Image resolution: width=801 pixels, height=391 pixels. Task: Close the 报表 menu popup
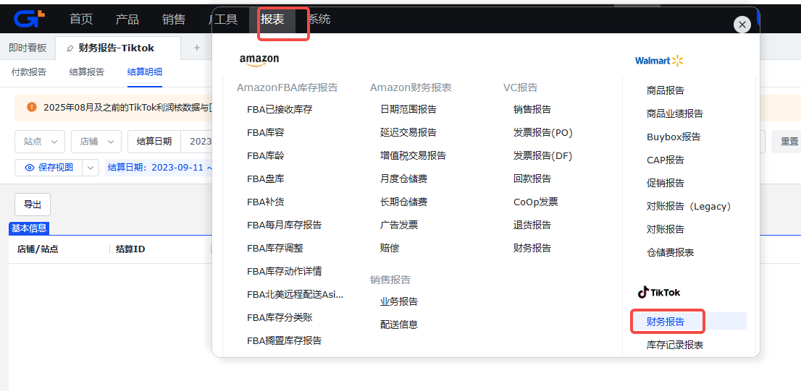coord(742,24)
